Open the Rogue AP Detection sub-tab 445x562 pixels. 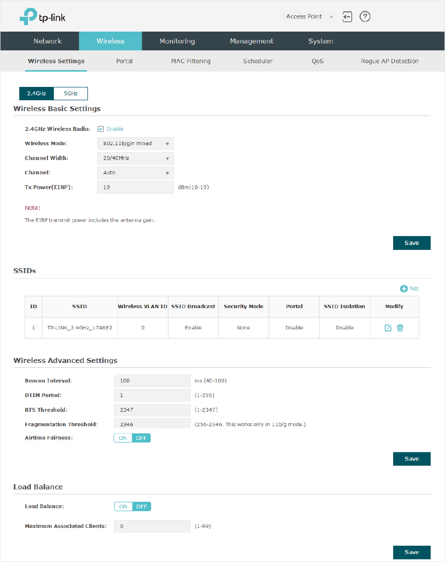[x=390, y=61]
